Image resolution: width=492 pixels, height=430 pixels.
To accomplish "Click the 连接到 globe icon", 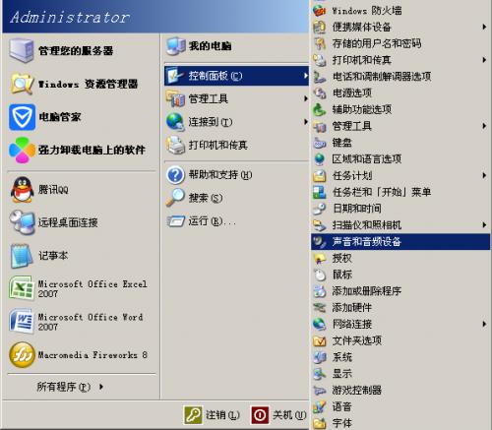I will click(x=176, y=122).
